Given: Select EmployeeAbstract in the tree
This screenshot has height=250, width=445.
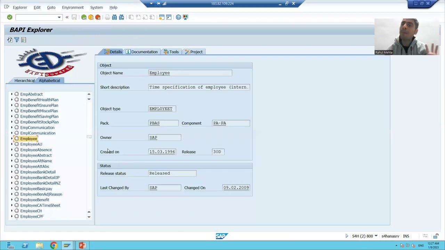Looking at the screenshot, I should (x=36, y=155).
